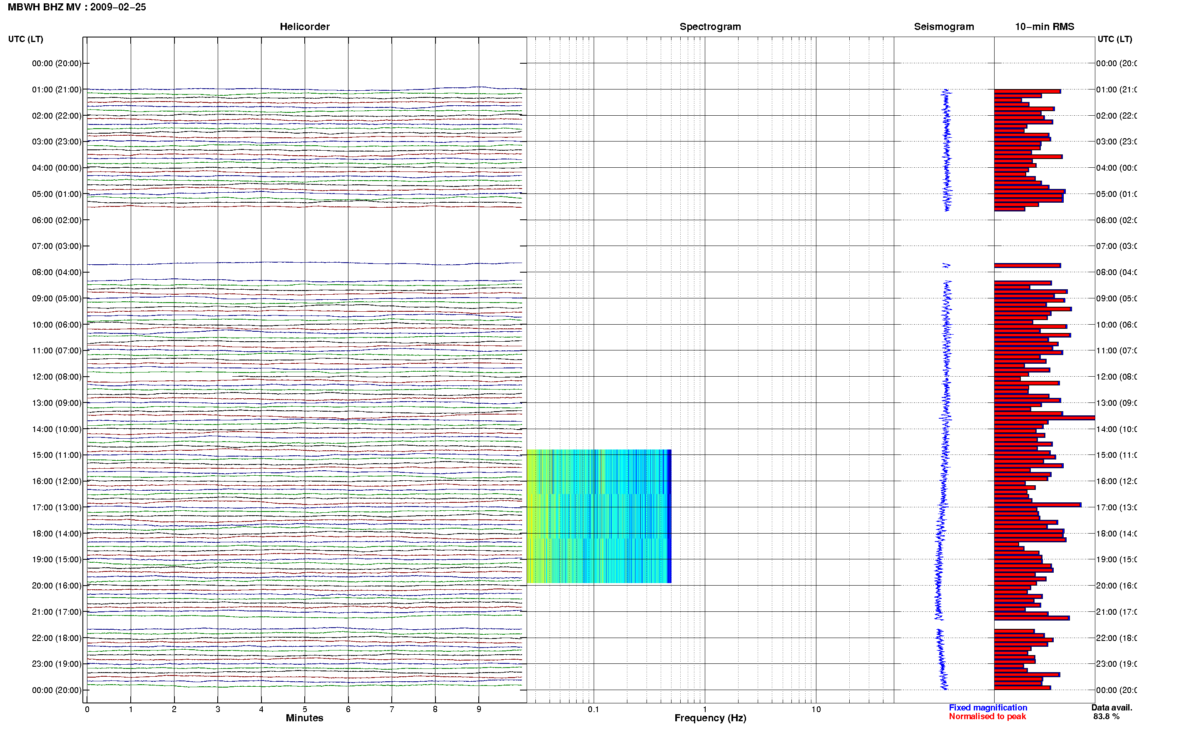Click the 'Normalised to peak' legend text
The height and width of the screenshot is (740, 1184).
pyautogui.click(x=987, y=717)
